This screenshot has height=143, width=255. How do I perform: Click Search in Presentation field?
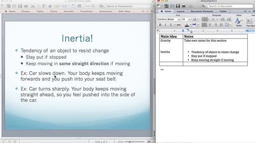pos(128,6)
